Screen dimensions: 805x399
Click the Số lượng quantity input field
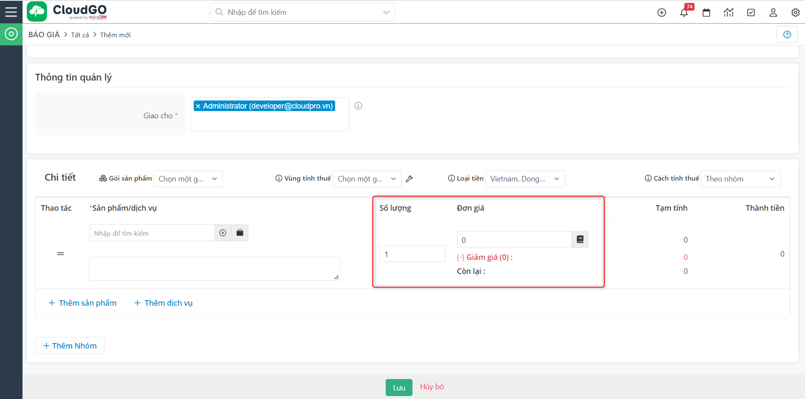pos(412,253)
